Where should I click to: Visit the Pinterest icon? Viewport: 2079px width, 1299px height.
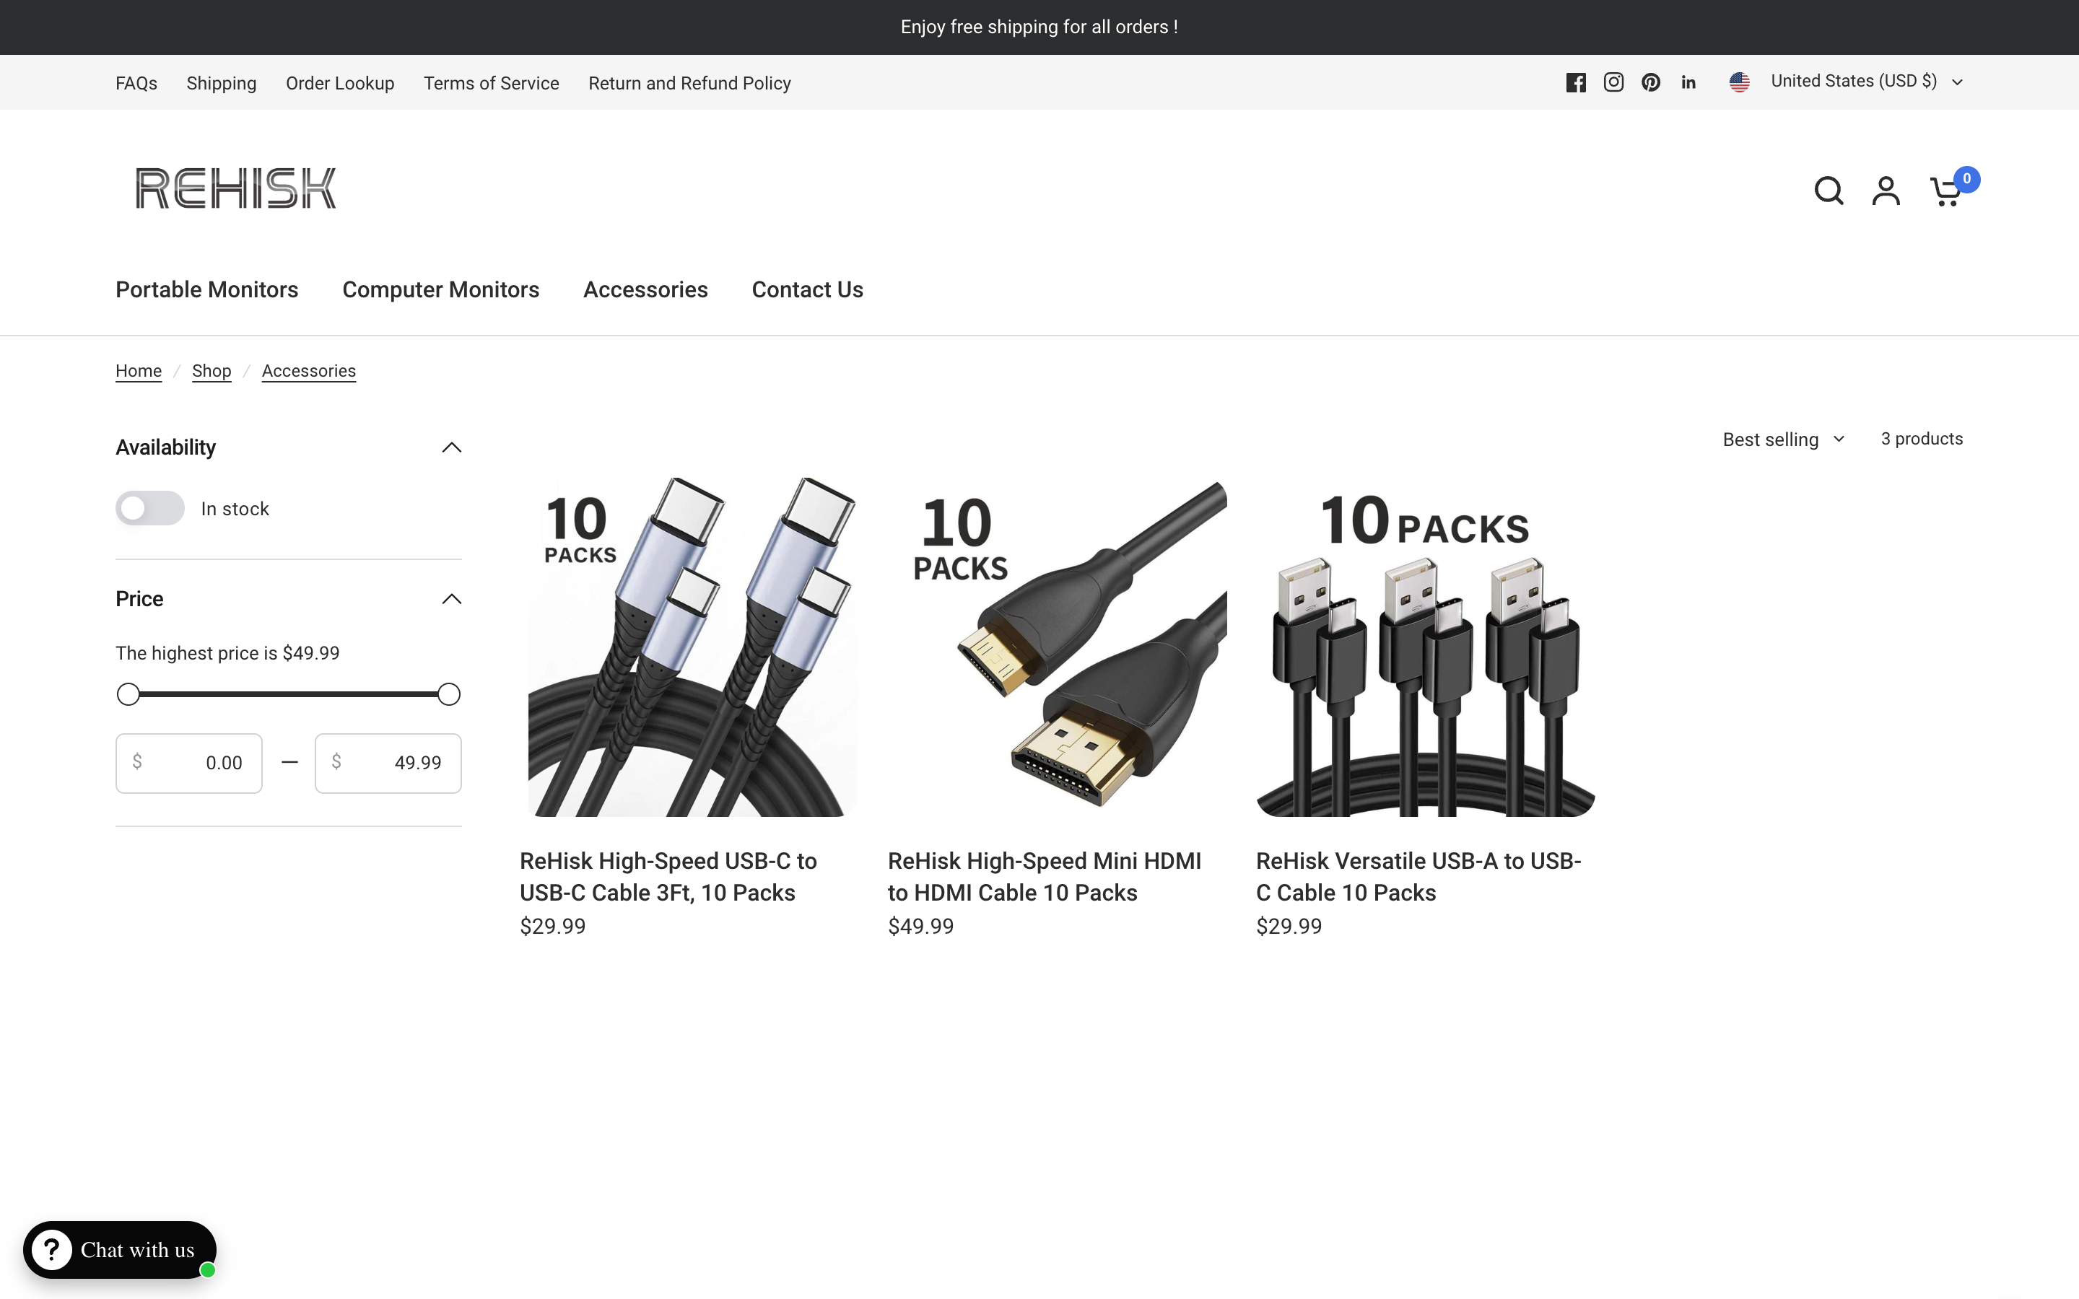[x=1651, y=82]
